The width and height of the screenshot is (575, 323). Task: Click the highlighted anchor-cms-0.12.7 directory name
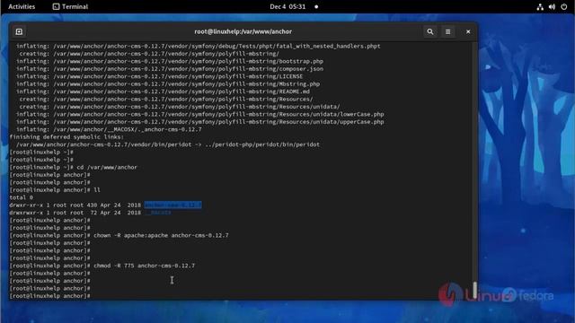tap(172, 205)
